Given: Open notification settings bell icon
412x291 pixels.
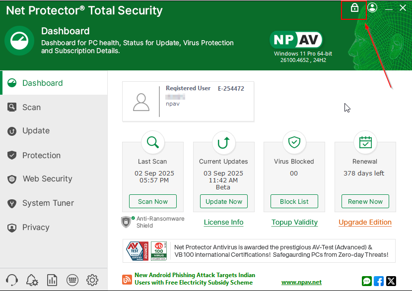Looking at the screenshot, I should pyautogui.click(x=32, y=280).
